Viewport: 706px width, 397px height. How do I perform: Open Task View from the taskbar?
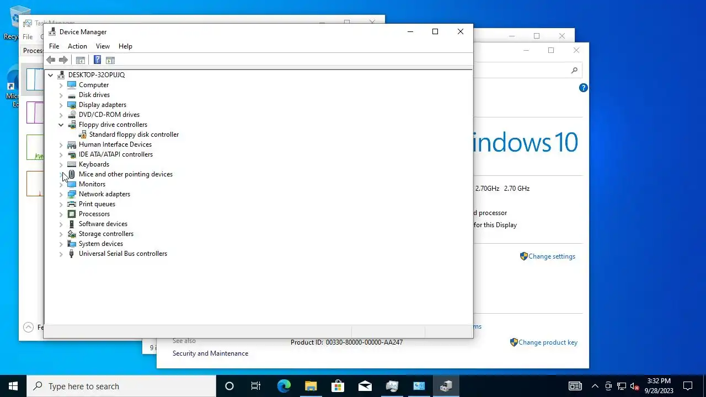point(256,386)
